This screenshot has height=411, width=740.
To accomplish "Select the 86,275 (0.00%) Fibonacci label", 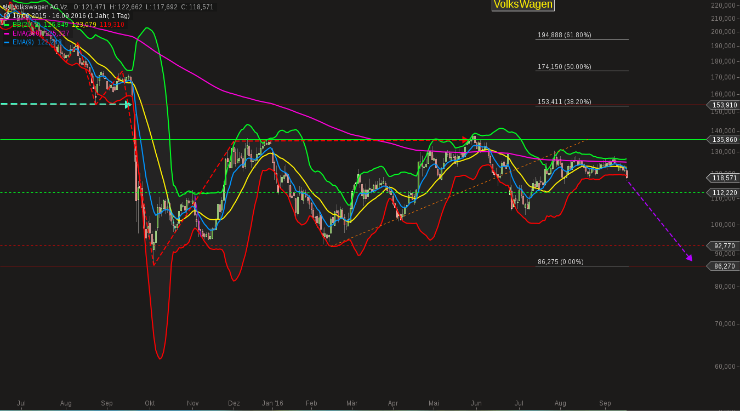I will tap(561, 262).
